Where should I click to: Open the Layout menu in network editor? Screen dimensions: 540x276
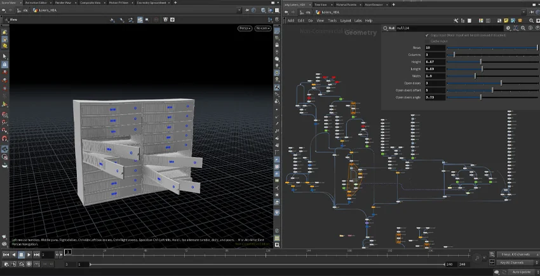346,21
